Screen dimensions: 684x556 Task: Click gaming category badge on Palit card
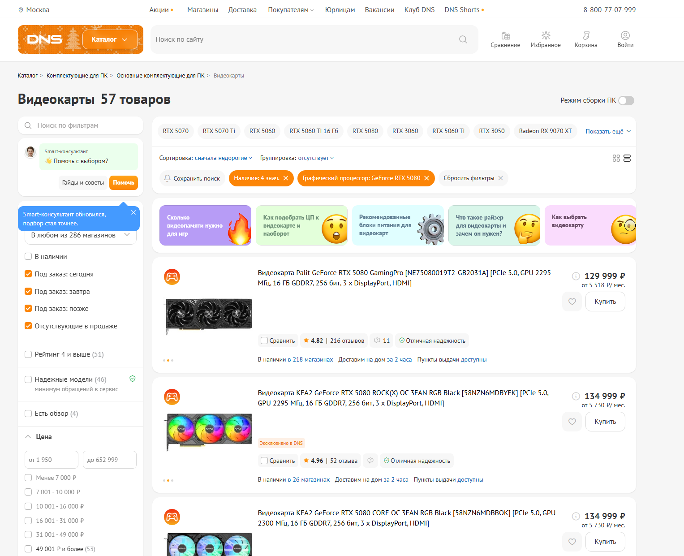point(172,277)
